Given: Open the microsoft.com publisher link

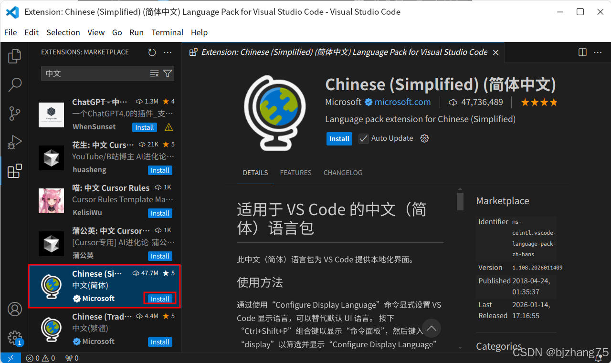Looking at the screenshot, I should 402,102.
